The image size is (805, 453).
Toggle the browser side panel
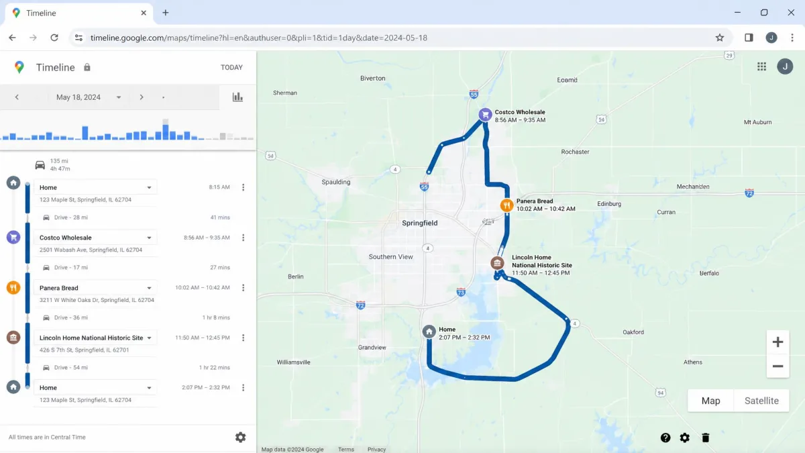click(x=749, y=38)
